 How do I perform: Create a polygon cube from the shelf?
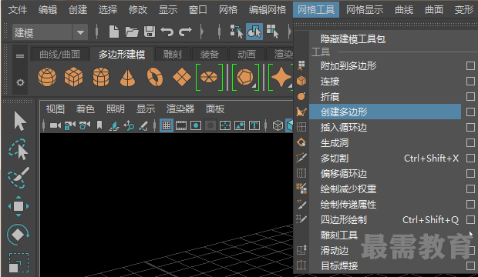click(x=74, y=77)
